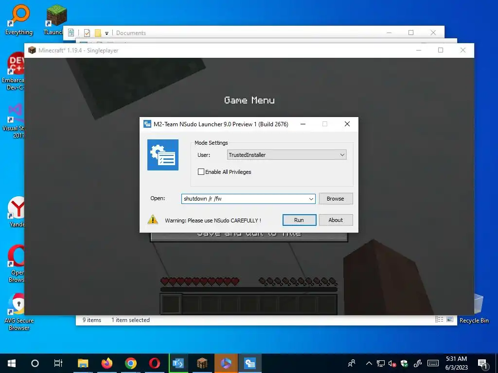498x373 pixels.
Task: Click the NSudo title bar app icon
Action: pyautogui.click(x=147, y=124)
